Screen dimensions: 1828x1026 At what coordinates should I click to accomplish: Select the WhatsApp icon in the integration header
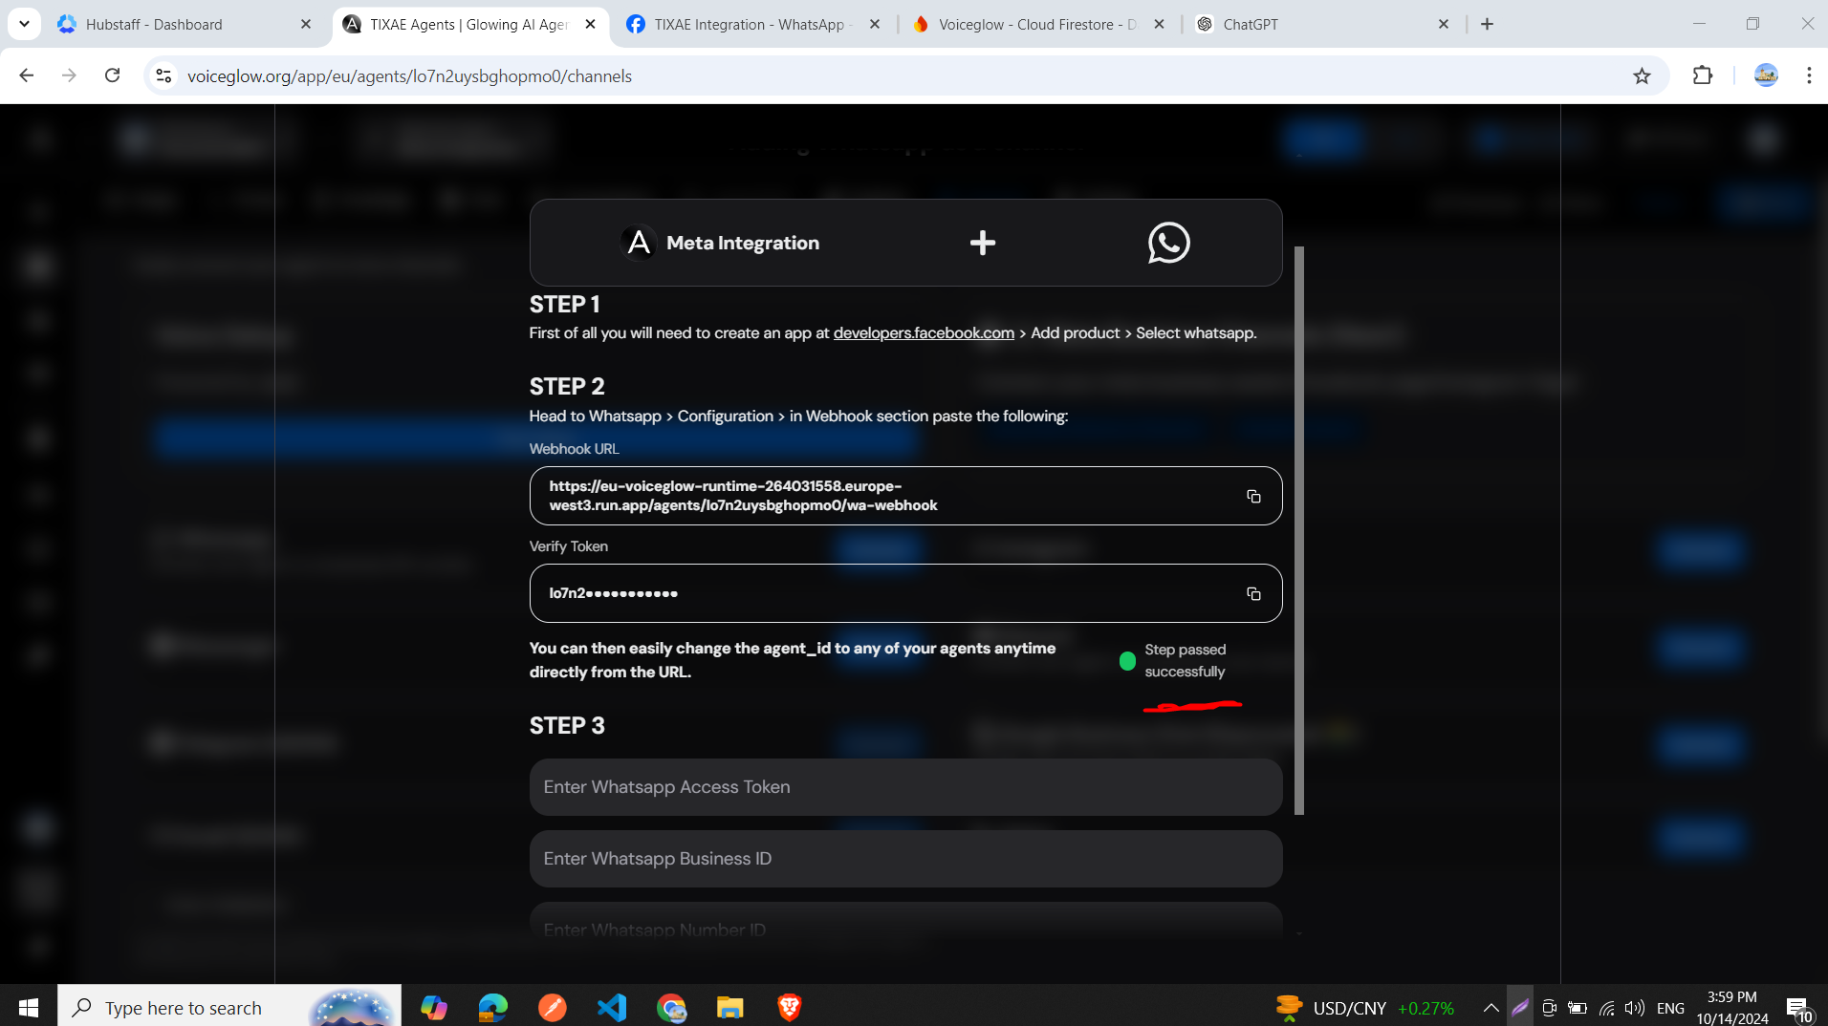(x=1169, y=243)
